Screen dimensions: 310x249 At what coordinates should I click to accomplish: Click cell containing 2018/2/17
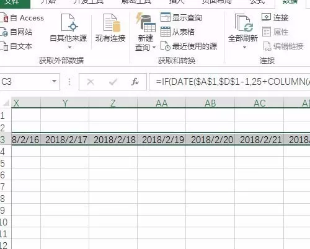[65, 139]
